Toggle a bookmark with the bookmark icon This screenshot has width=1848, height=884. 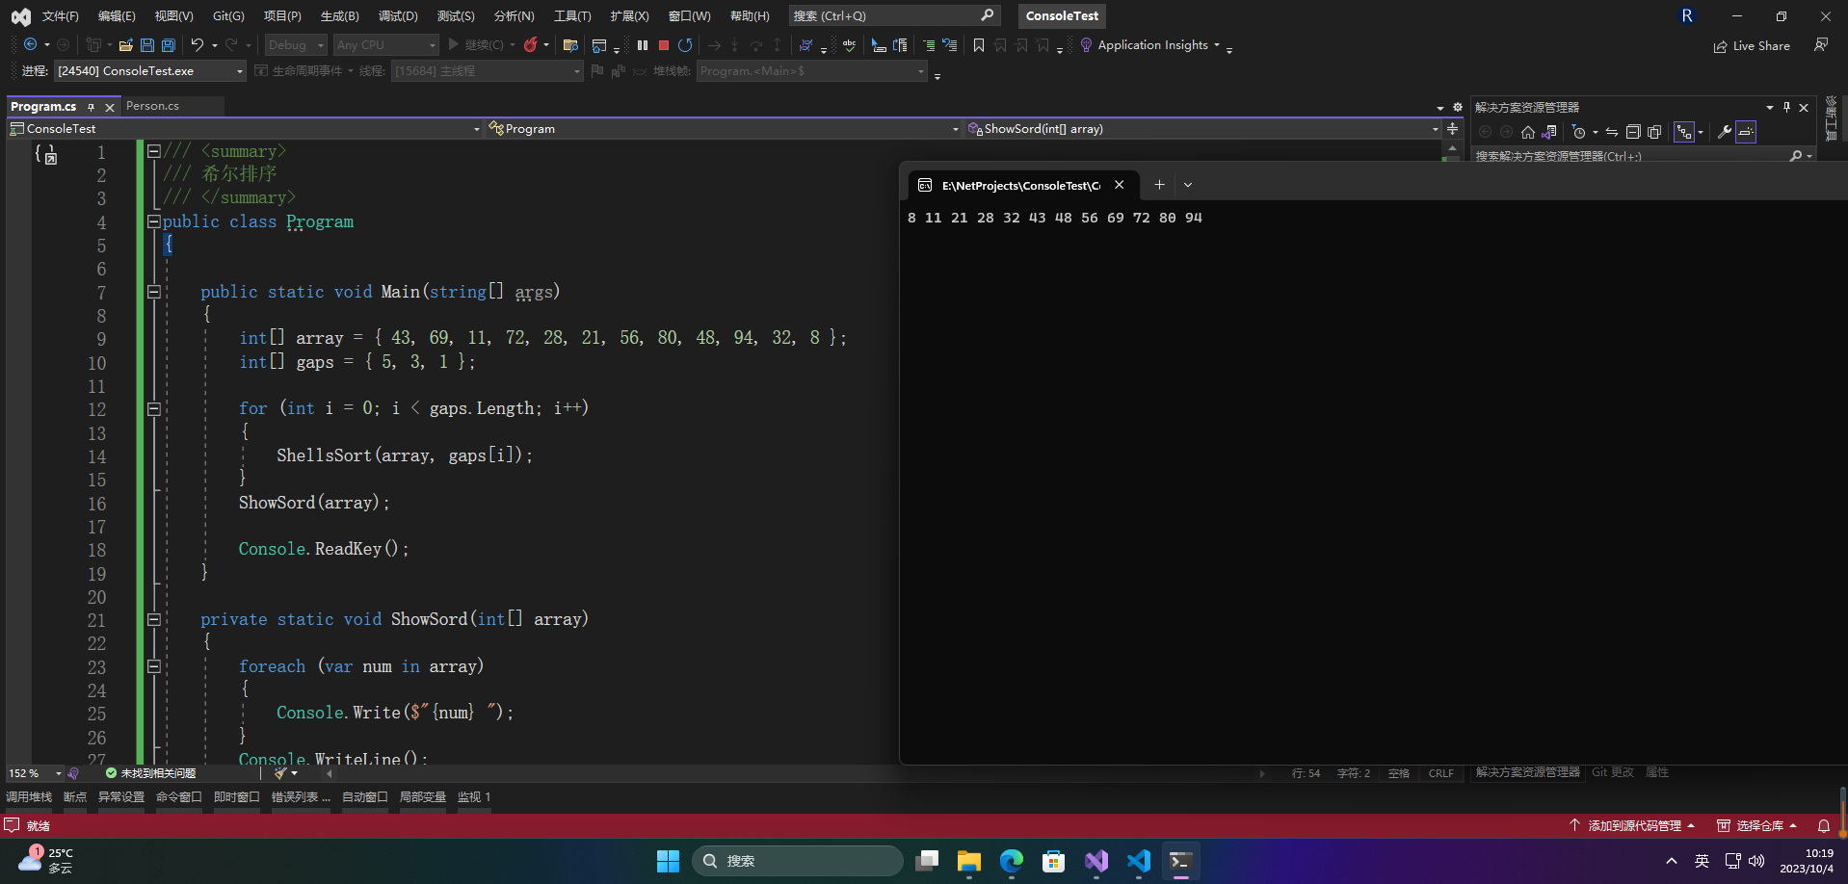click(979, 44)
